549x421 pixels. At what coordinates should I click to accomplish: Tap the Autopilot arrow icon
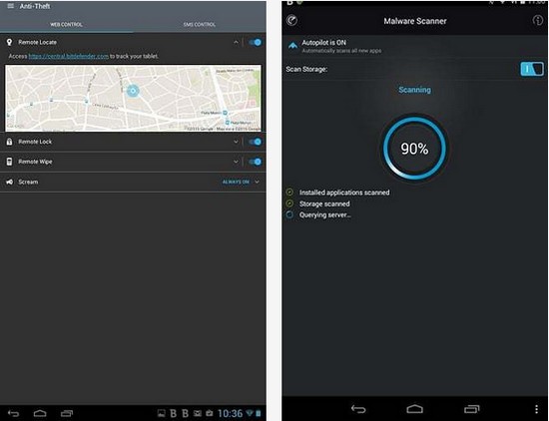292,46
